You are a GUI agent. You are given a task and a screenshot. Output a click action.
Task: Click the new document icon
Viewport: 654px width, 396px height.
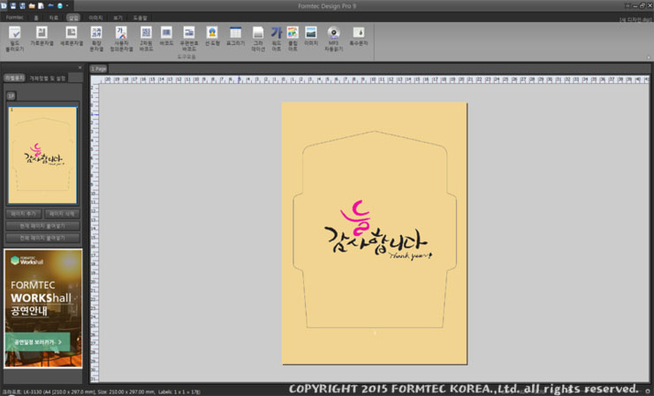pos(41,6)
